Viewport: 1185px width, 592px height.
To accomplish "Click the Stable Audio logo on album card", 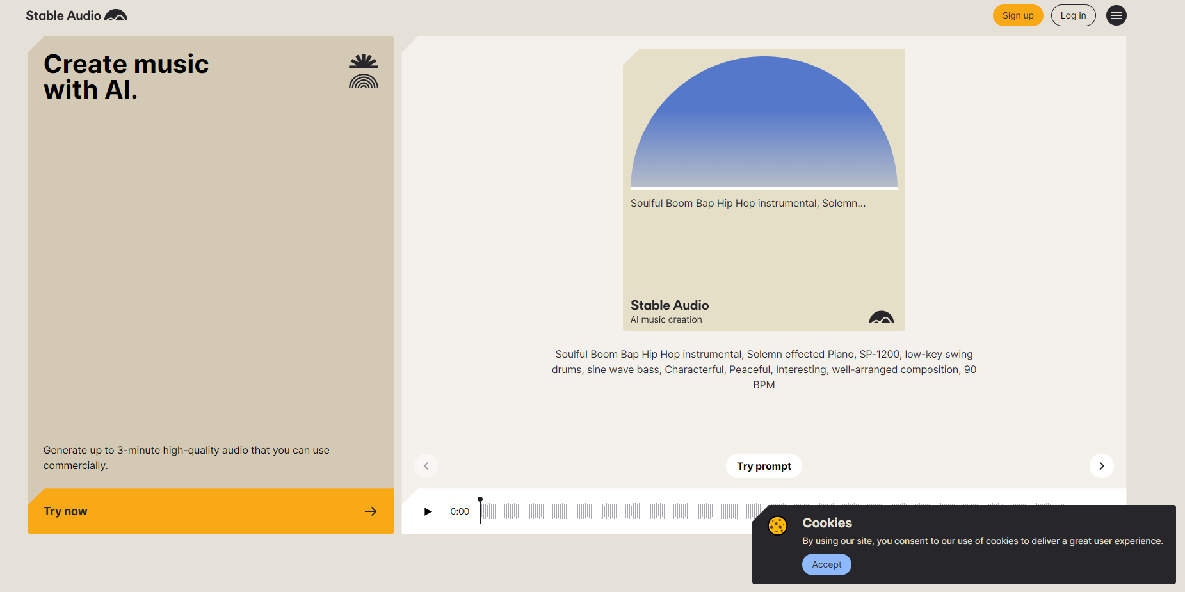I will tap(882, 317).
